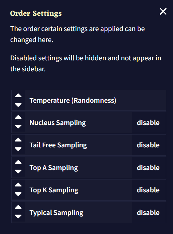
Task: Move Top K Sampling up
Action: tap(18, 185)
